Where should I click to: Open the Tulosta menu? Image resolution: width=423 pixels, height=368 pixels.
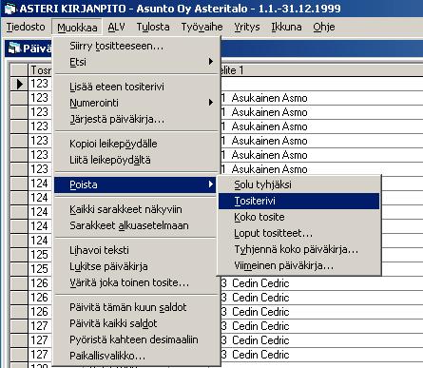(x=153, y=27)
